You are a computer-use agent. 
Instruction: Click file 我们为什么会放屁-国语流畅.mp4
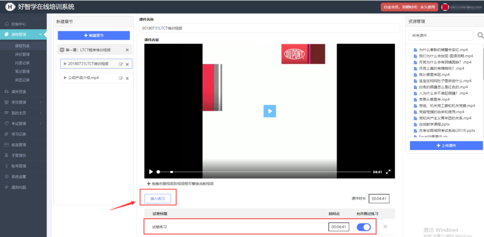(x=446, y=56)
